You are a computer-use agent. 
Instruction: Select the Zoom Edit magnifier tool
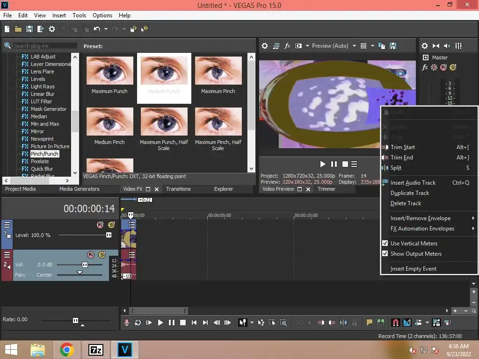283,323
